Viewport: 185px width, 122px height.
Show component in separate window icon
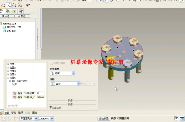point(176,119)
